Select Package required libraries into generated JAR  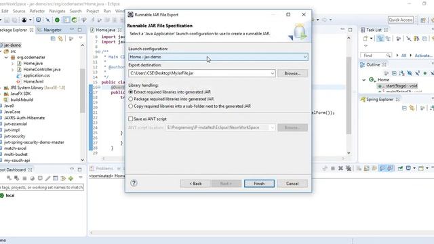pyautogui.click(x=131, y=99)
